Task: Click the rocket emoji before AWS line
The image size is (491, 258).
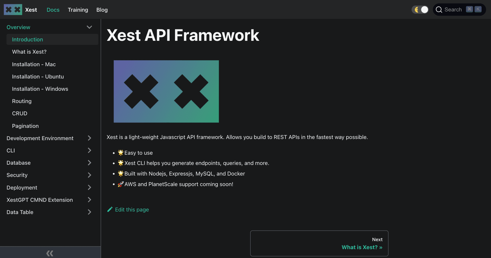Action: click(x=121, y=184)
